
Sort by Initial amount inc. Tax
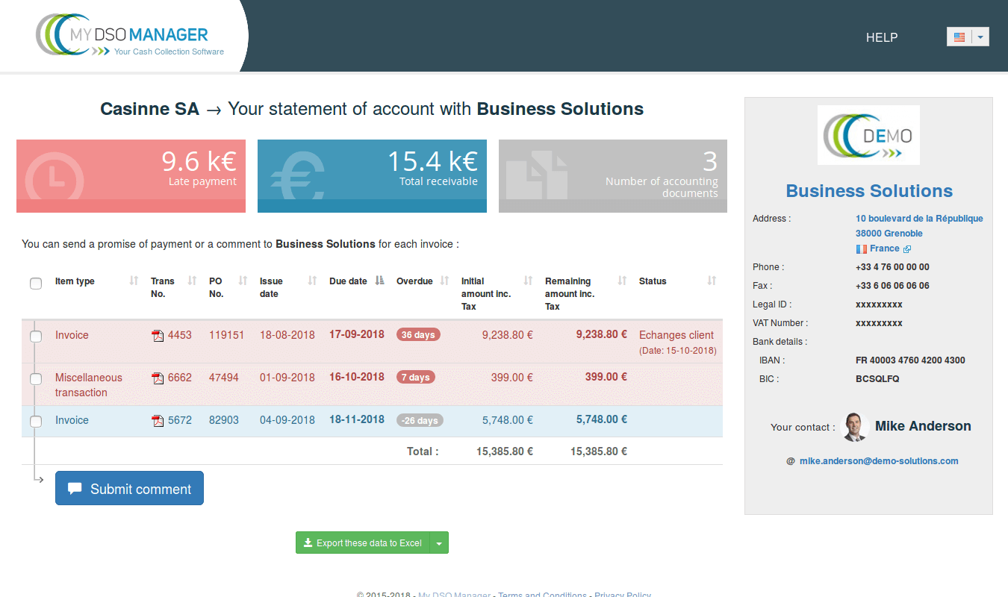(528, 281)
